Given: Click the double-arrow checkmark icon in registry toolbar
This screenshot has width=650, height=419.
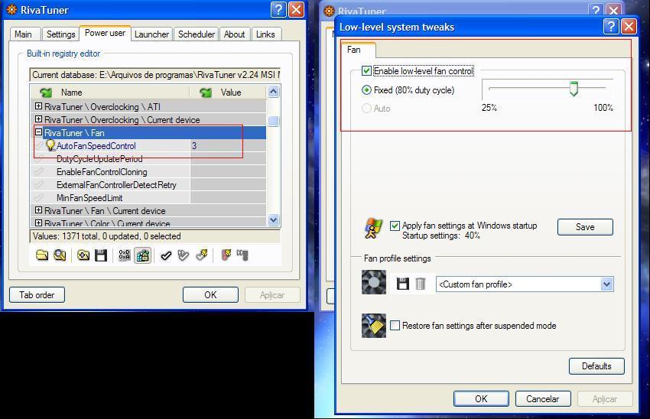Looking at the screenshot, I should point(184,255).
